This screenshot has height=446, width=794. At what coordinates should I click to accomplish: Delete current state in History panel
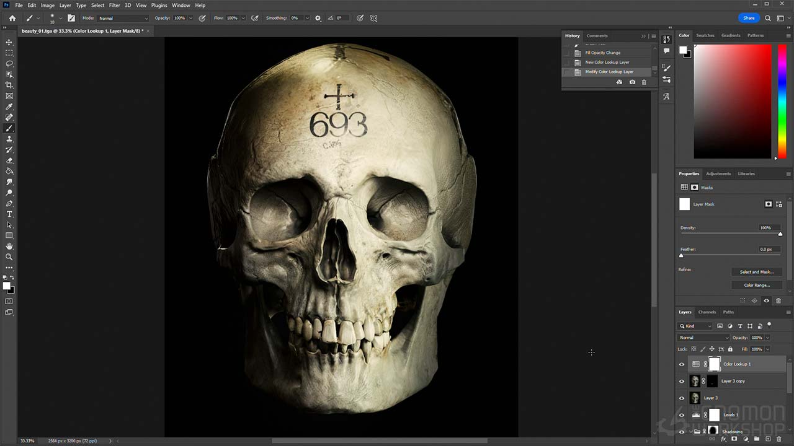644,82
